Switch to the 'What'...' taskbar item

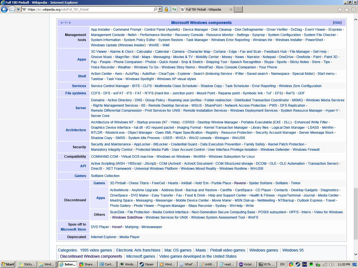point(188,264)
